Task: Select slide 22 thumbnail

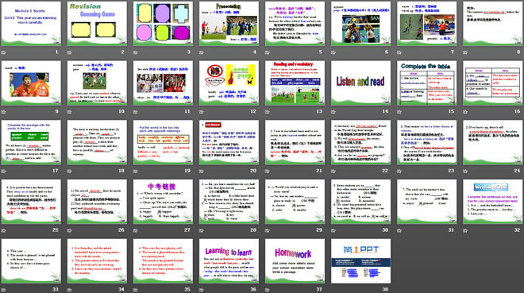Action: [361, 142]
